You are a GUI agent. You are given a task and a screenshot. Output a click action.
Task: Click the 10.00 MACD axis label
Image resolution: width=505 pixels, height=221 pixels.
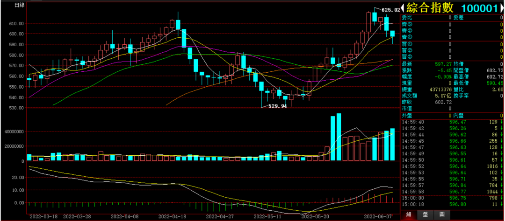(x=19, y=190)
